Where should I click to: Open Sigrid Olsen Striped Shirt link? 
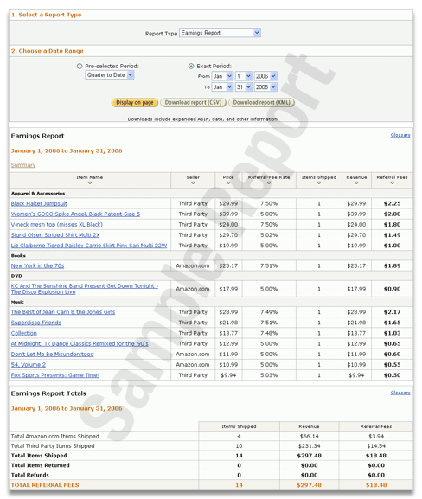tap(55, 235)
